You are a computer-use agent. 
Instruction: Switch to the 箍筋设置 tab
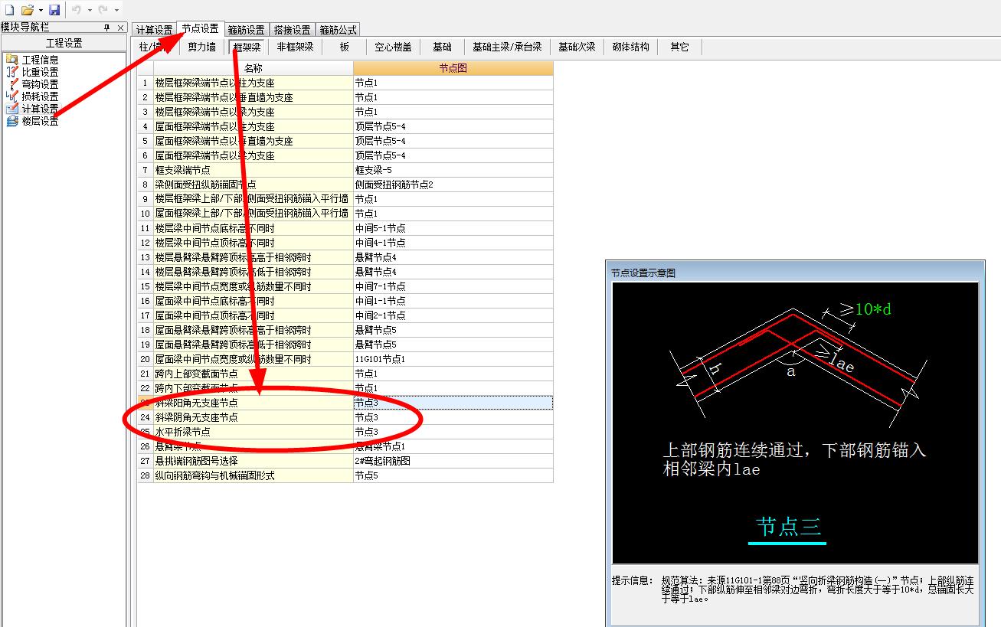(247, 30)
